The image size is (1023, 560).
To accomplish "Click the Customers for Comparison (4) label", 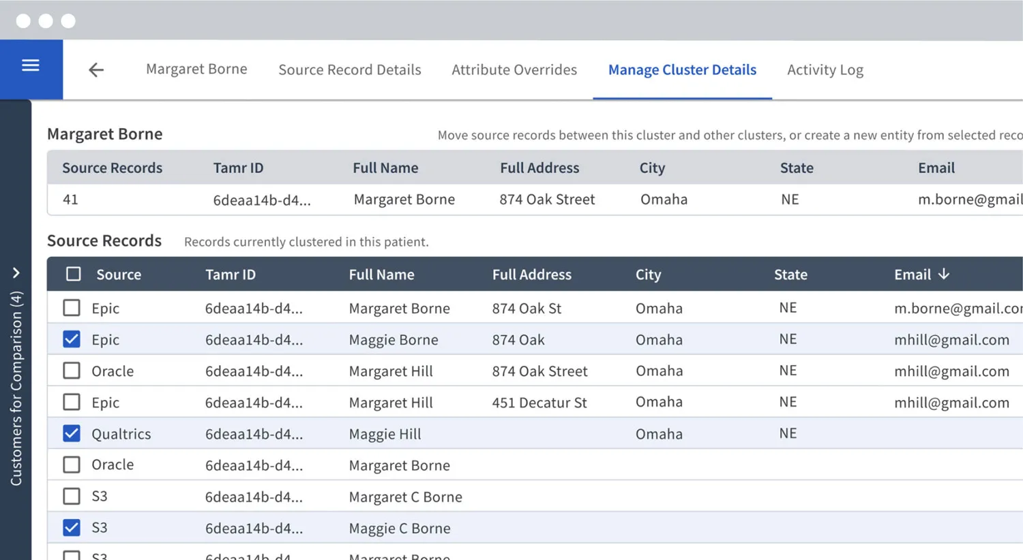I will [x=16, y=388].
